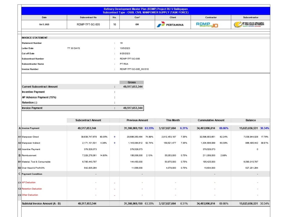
Task: Click the 'Payment Condition' row label
Action: [32, 174]
